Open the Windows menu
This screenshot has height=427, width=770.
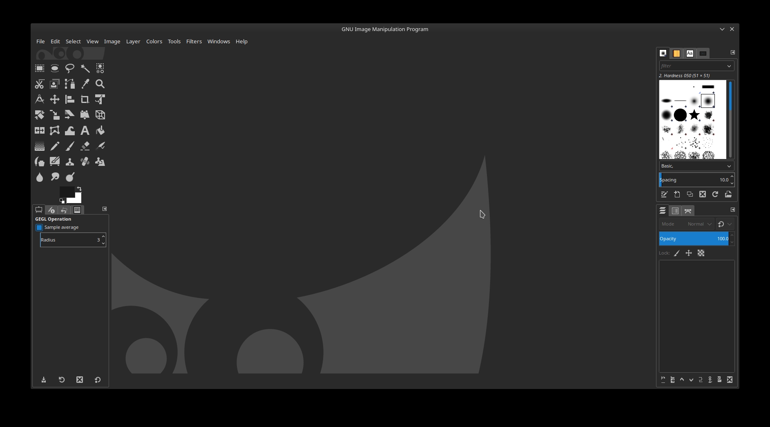pyautogui.click(x=219, y=41)
